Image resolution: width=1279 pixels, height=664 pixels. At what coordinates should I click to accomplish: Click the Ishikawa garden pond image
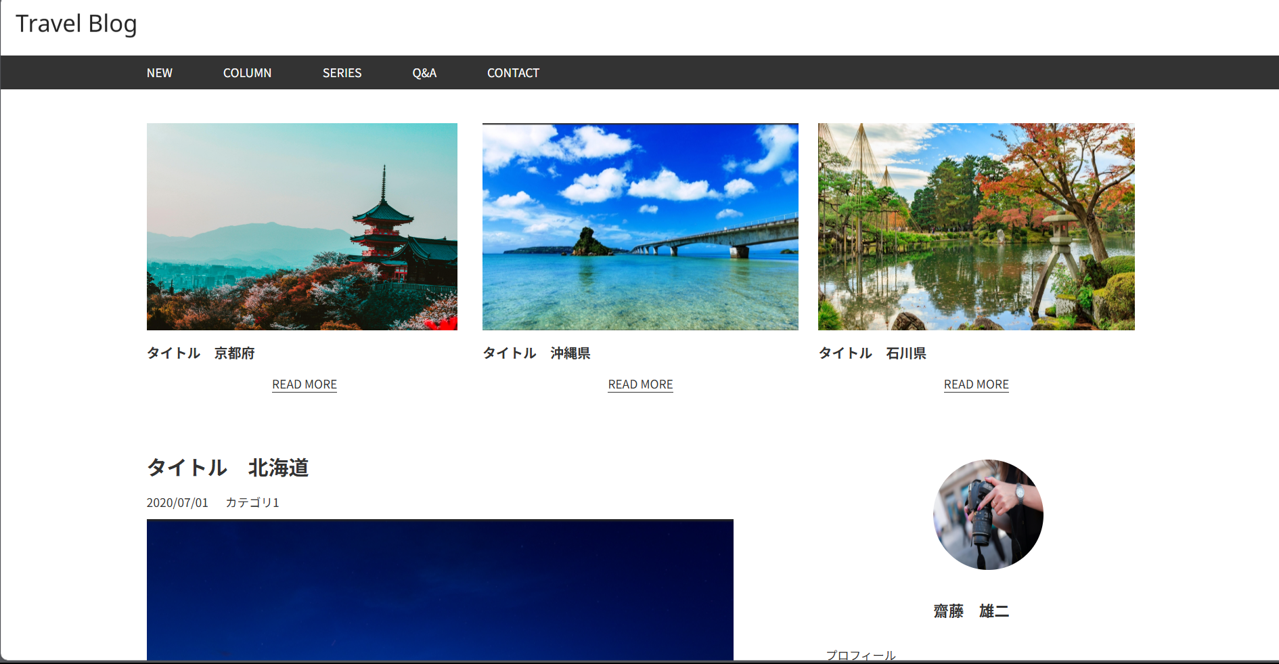[x=976, y=227]
